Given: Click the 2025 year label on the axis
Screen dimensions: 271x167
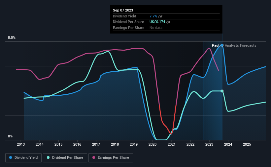Looking at the screenshot, I should pos(247,144).
